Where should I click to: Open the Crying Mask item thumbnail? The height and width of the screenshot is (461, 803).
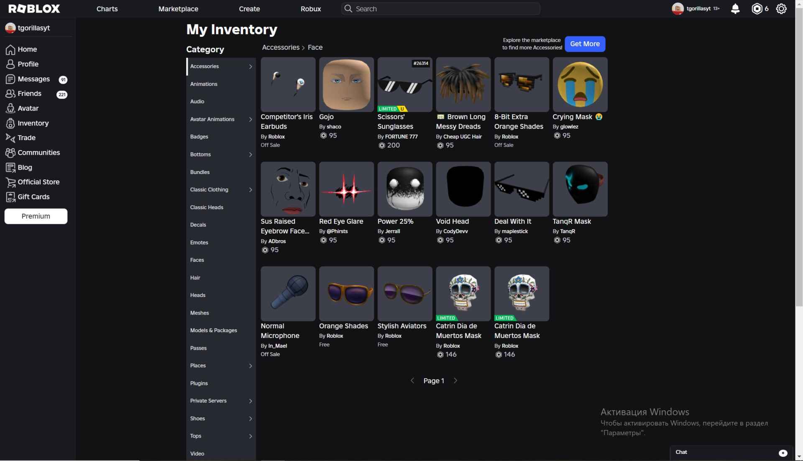tap(580, 85)
